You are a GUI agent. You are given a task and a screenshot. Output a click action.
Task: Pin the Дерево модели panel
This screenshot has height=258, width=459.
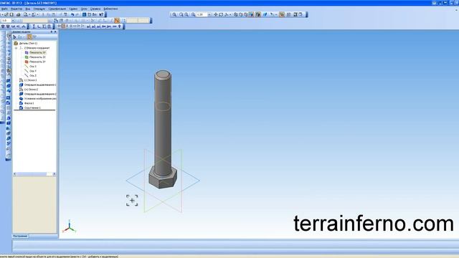52,32
